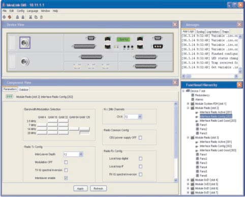Click the Fans4 node icon

197,167
